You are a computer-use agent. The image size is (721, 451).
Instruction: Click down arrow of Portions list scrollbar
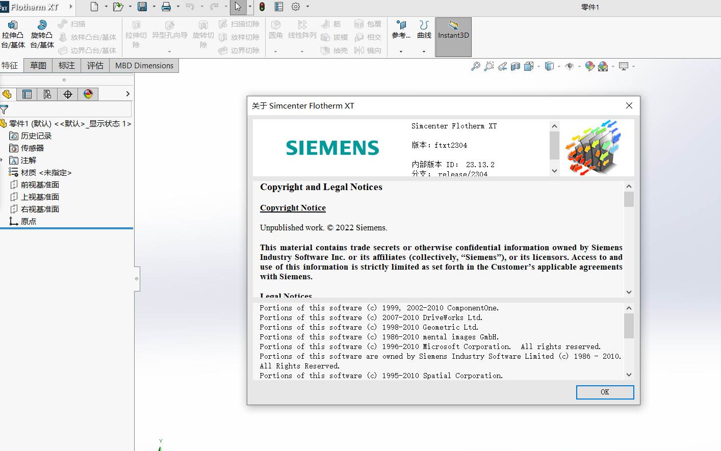click(629, 375)
